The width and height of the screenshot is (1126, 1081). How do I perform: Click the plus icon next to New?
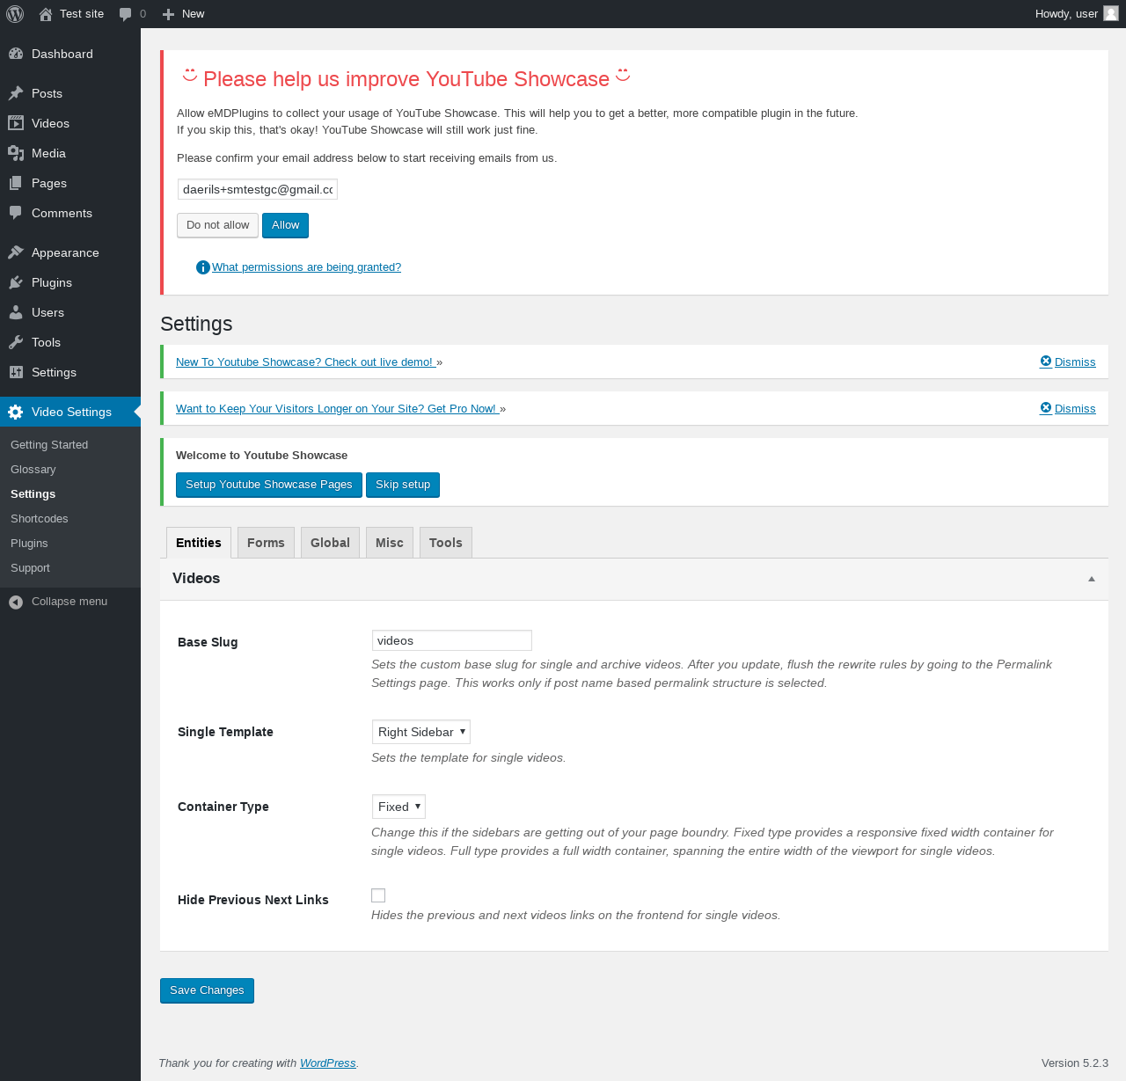pos(169,14)
